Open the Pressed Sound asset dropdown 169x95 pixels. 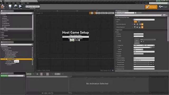(x=142, y=62)
